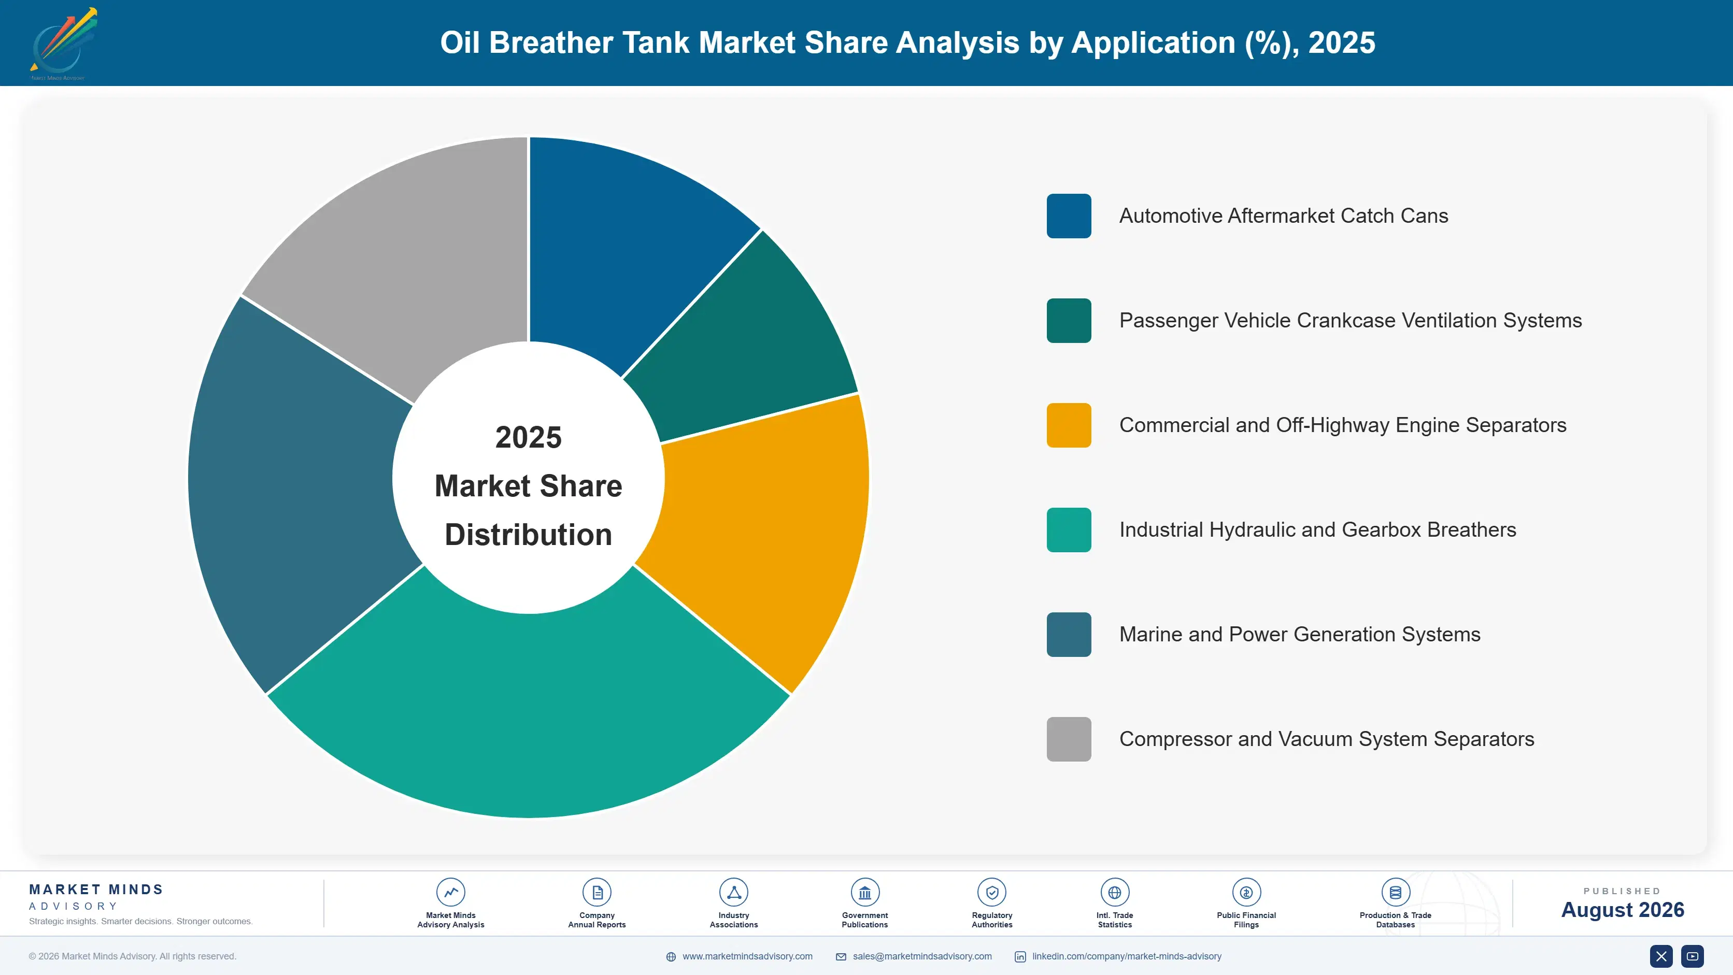The width and height of the screenshot is (1733, 975).
Task: Click the Intl. Trade Statistics globe icon
Action: coord(1115,892)
